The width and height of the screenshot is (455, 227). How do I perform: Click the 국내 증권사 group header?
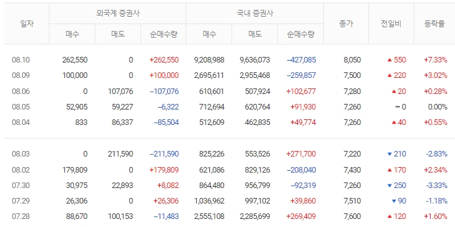(x=255, y=14)
